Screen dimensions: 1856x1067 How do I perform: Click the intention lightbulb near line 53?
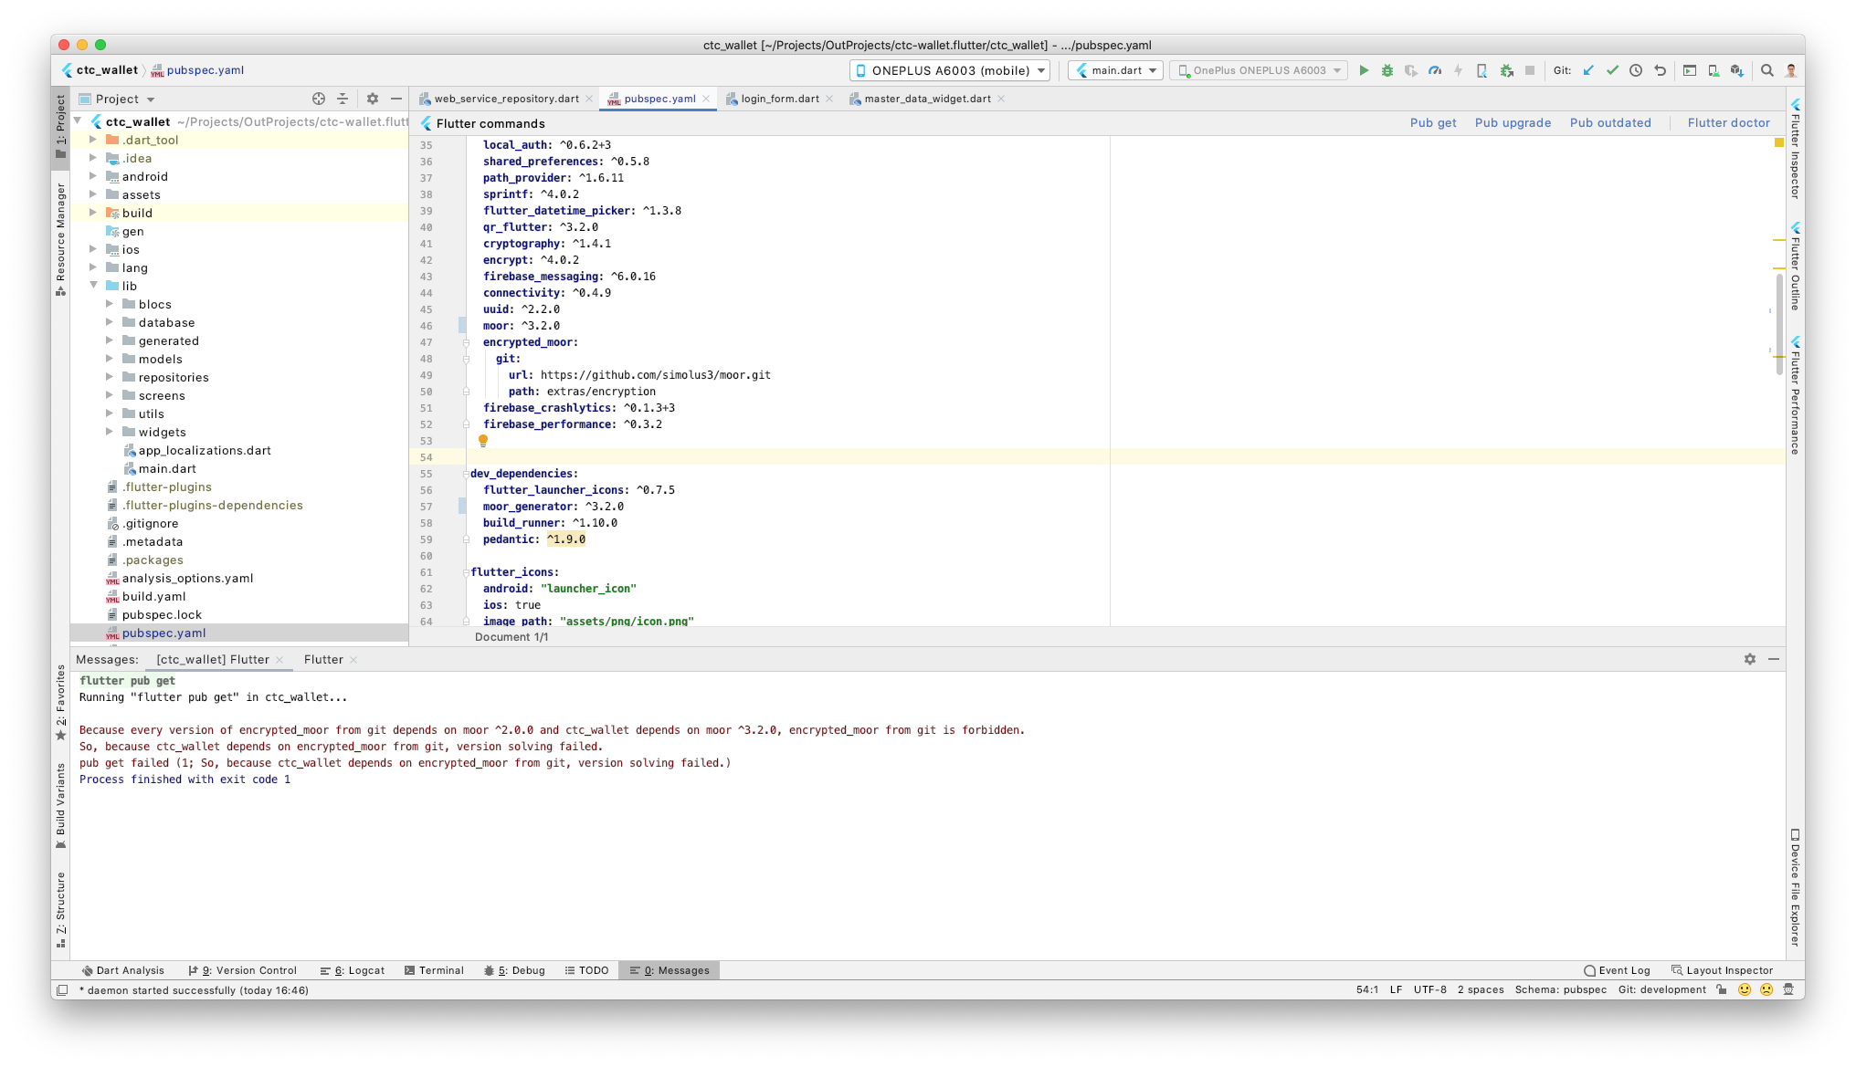click(x=483, y=441)
